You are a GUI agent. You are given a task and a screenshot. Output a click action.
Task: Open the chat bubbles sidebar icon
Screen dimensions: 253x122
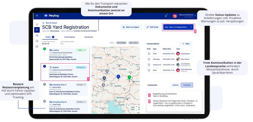pyautogui.click(x=37, y=35)
